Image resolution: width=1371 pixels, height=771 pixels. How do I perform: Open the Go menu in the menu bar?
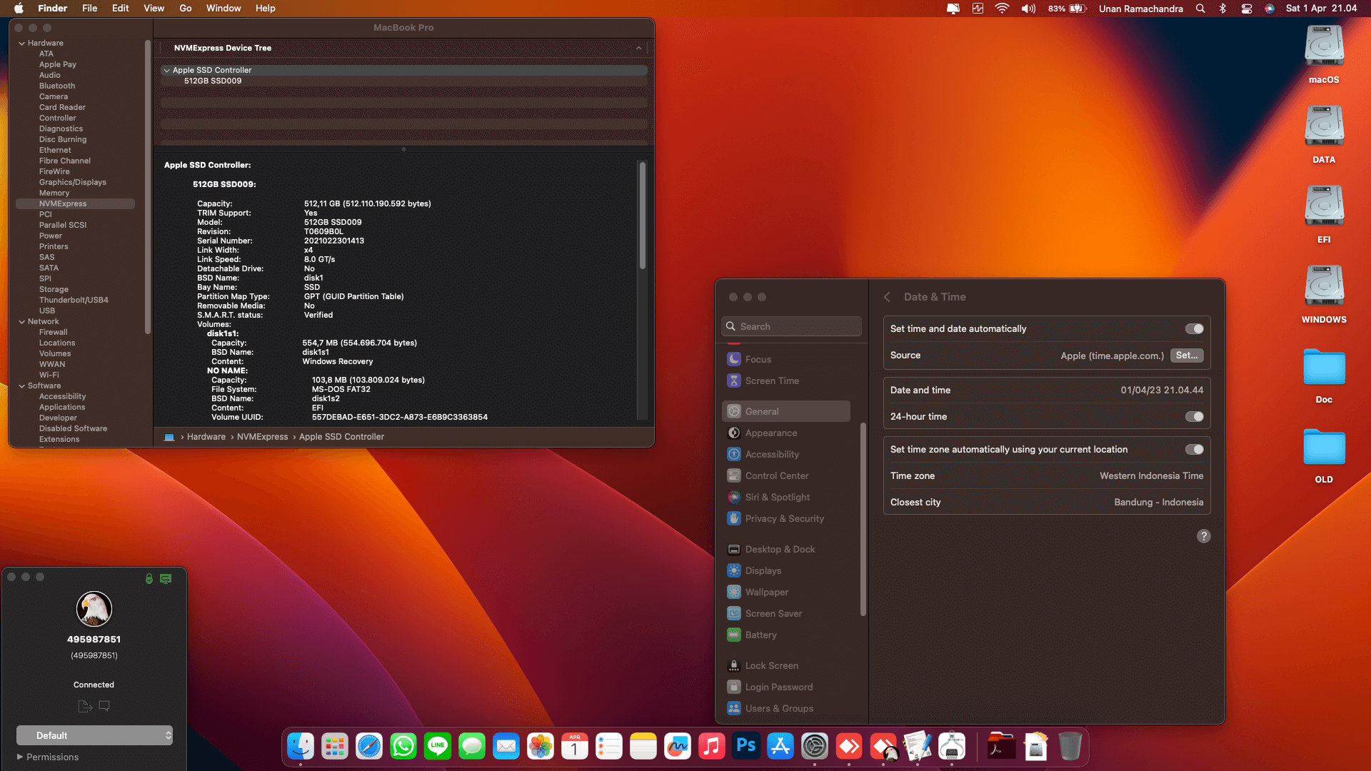click(185, 8)
